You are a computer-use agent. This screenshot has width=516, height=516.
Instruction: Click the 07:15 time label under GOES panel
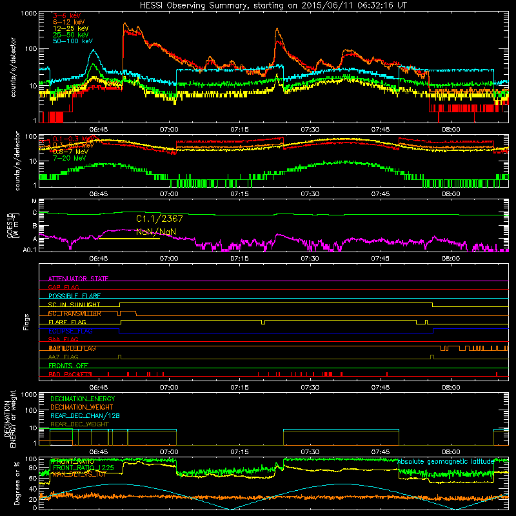(x=239, y=259)
